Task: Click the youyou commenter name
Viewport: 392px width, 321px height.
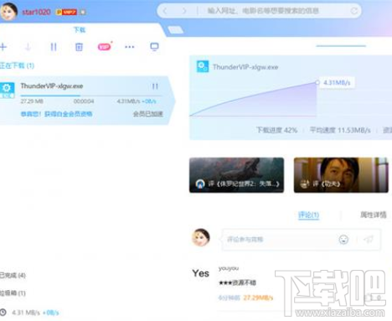Action: [229, 268]
